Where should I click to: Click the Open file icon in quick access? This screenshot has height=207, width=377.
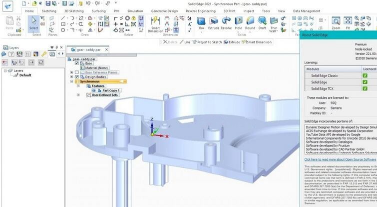[34, 3]
